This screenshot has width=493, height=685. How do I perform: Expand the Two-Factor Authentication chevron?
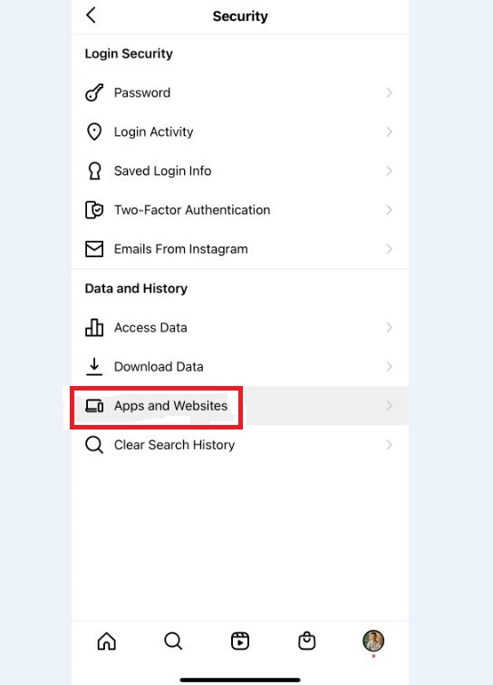389,209
